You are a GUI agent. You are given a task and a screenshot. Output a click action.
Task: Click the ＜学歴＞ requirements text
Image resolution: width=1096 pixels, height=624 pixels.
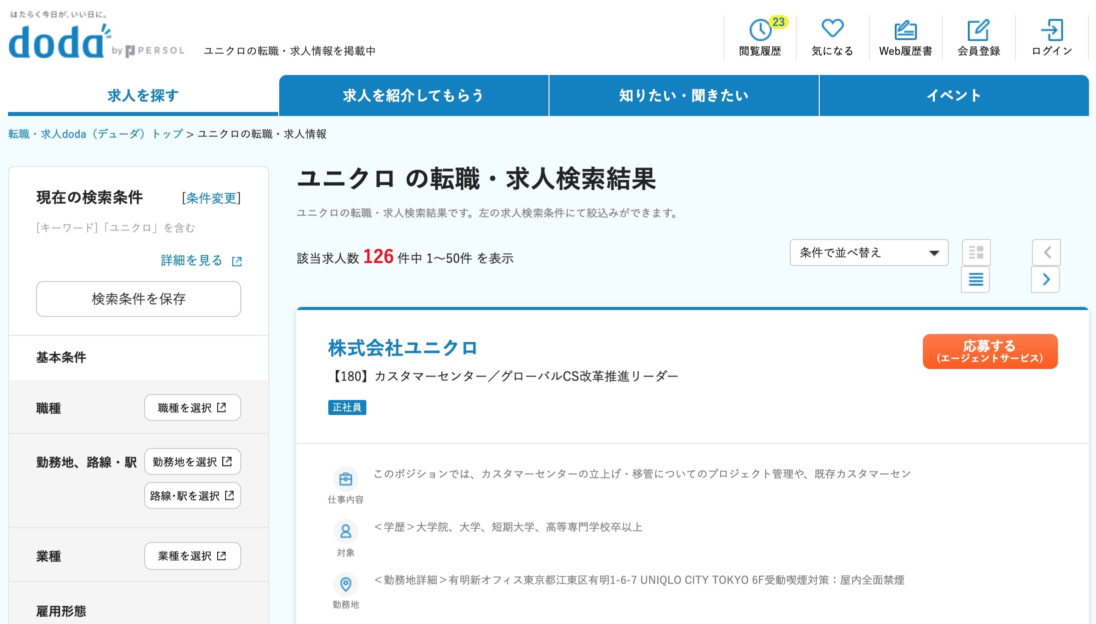508,527
